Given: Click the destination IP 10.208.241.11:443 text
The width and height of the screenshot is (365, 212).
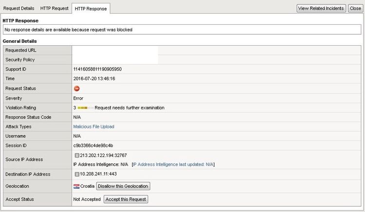Looking at the screenshot, I should [x=99, y=174].
